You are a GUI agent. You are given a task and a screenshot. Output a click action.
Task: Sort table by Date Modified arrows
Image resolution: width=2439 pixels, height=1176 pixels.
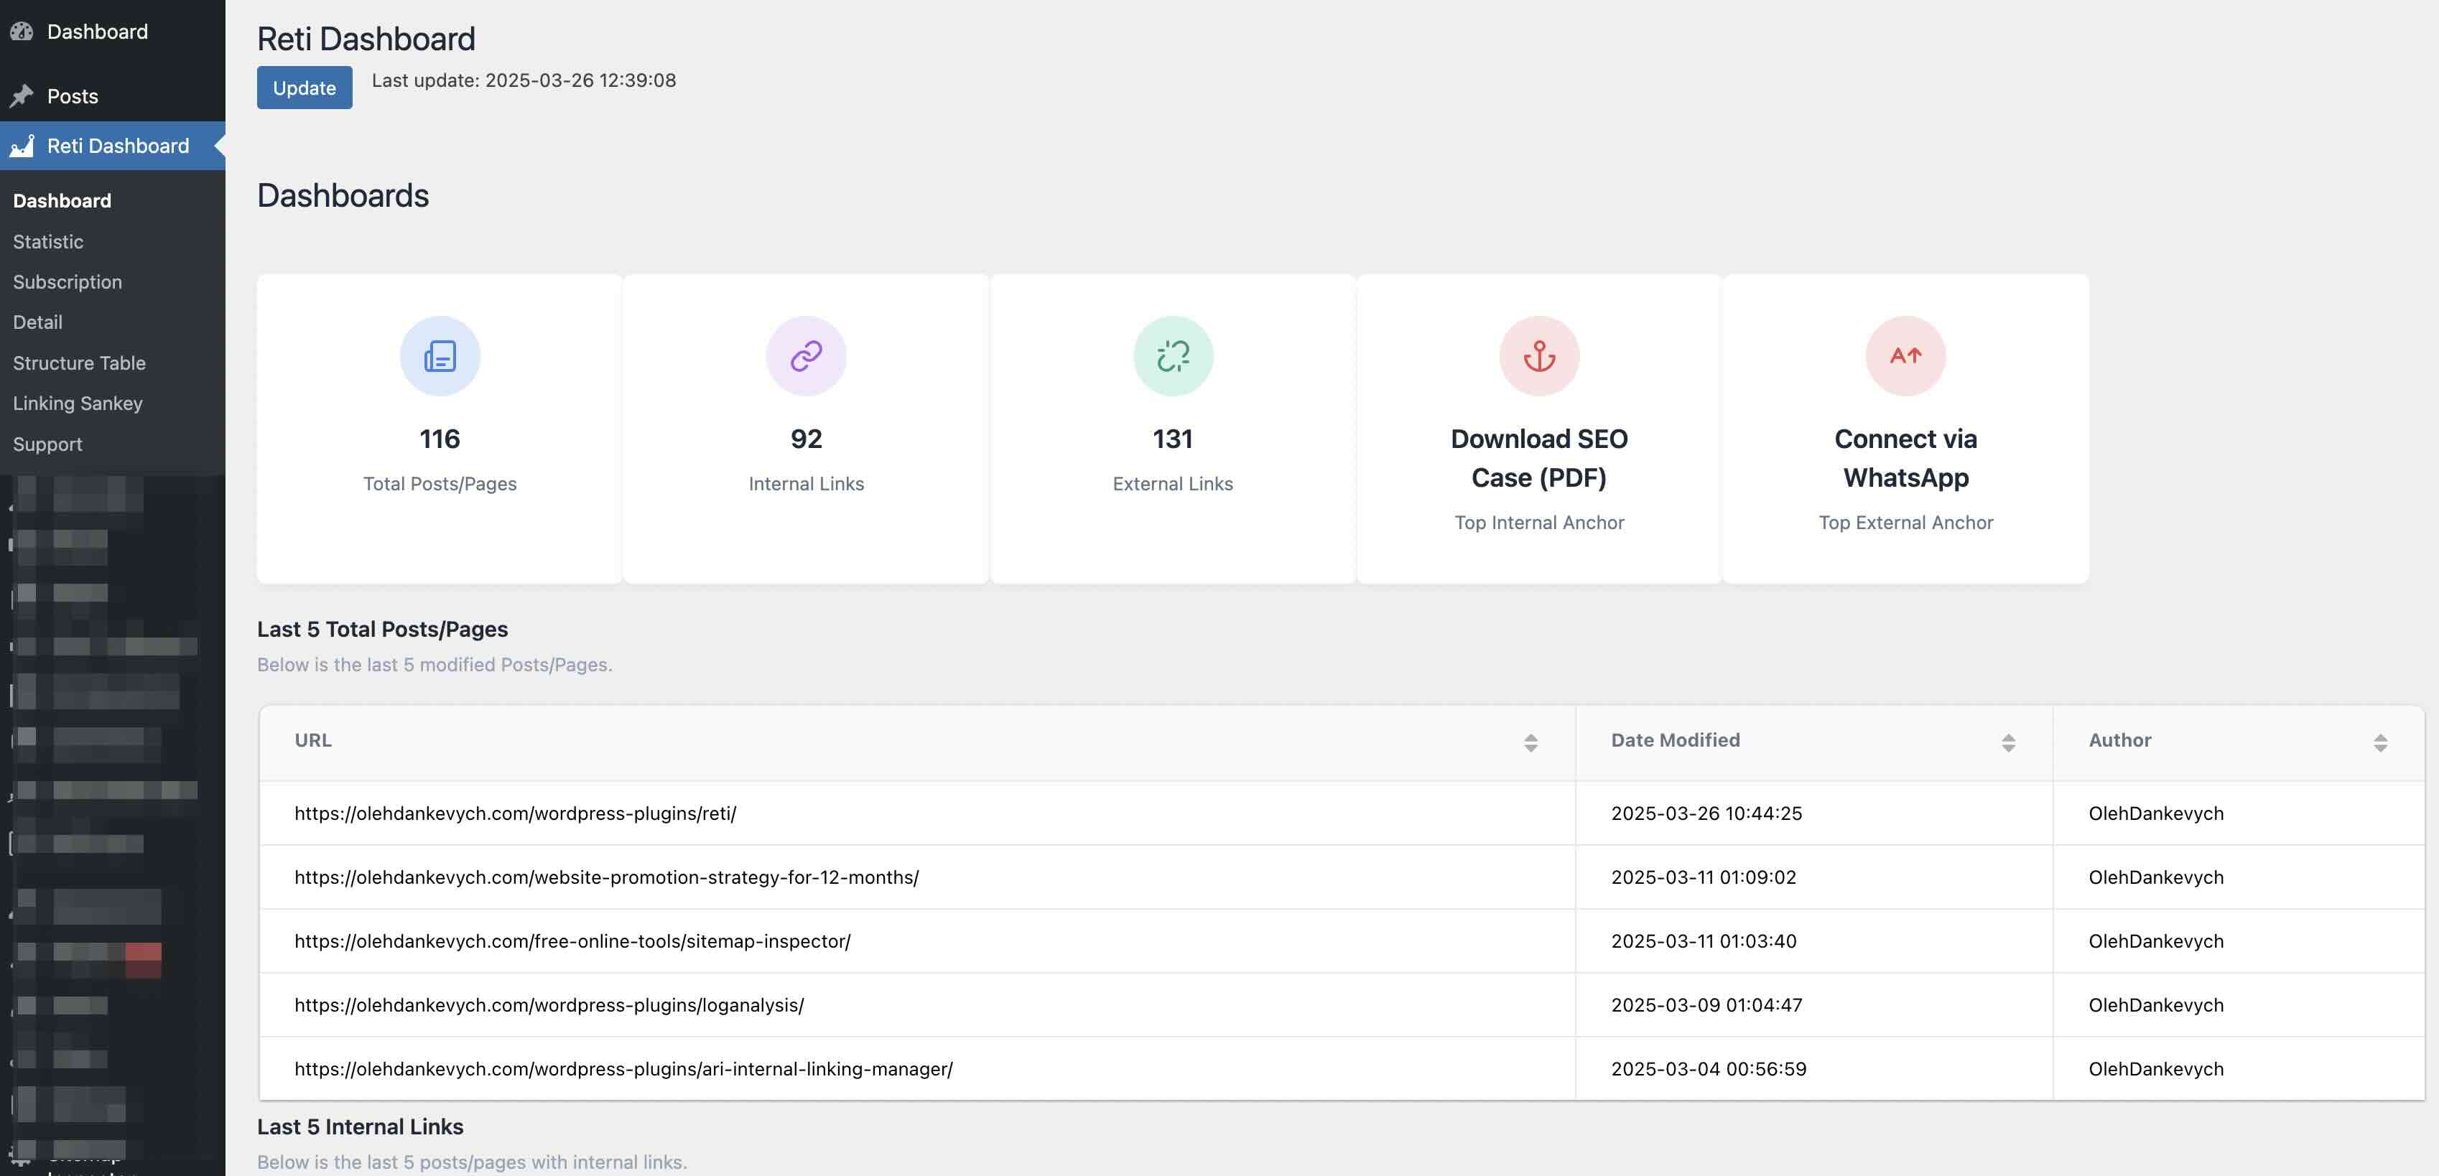2007,742
